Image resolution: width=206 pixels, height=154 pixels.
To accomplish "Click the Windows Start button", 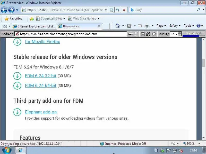I will 7,150.
